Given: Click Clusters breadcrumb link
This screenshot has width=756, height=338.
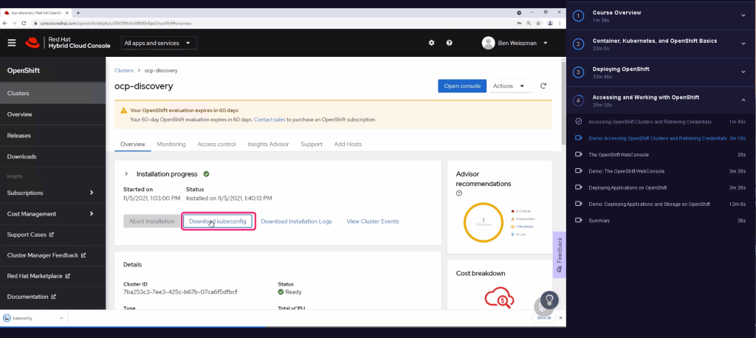Looking at the screenshot, I should click(124, 70).
